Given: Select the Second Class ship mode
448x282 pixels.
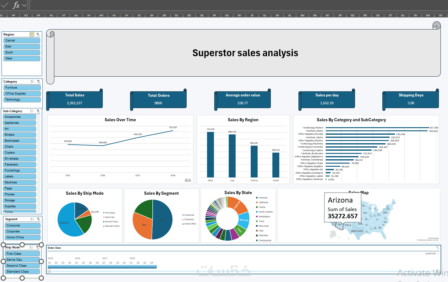Looking at the screenshot, I should click(22, 266).
